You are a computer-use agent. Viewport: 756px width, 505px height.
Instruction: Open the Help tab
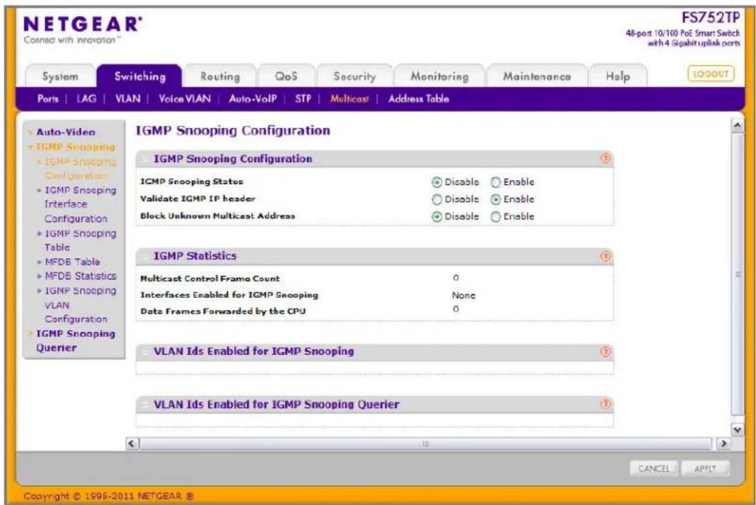tap(618, 76)
